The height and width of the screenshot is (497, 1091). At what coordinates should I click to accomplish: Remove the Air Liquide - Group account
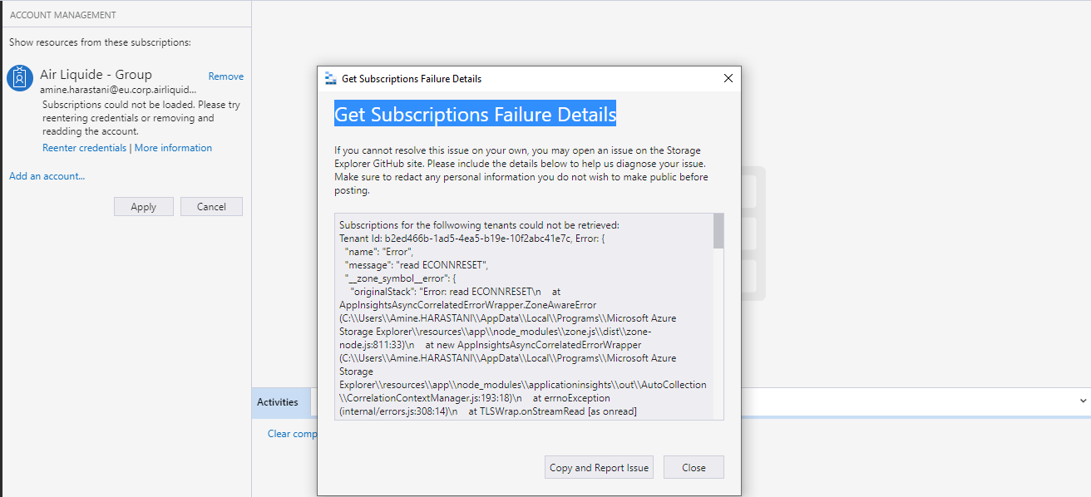click(225, 76)
